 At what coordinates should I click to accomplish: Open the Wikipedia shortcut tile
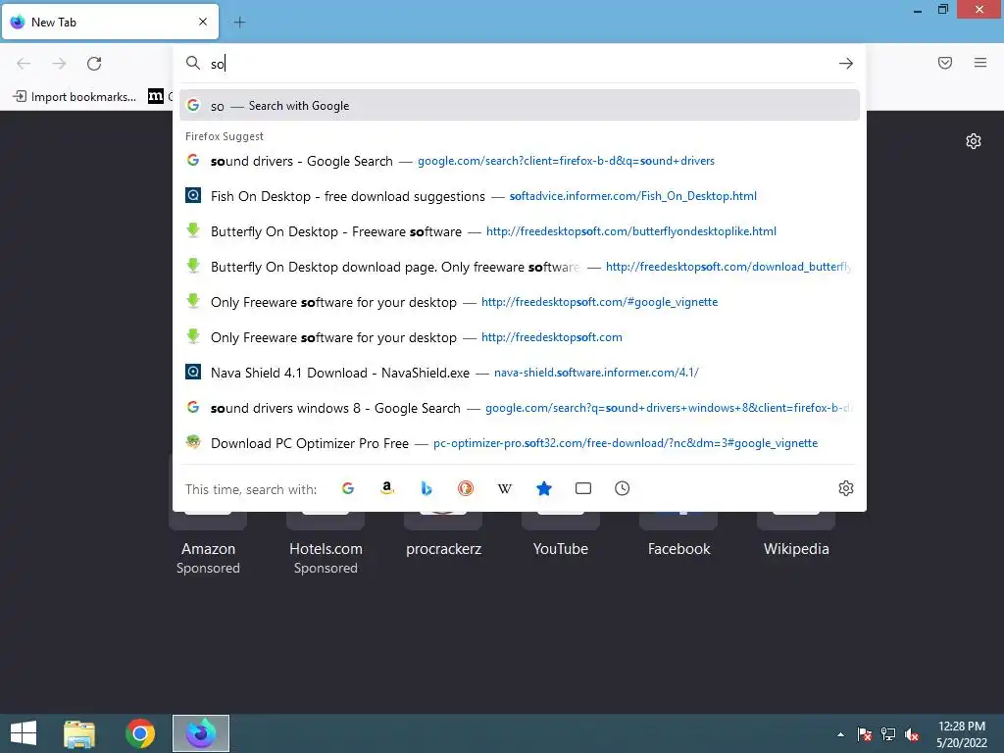tap(796, 547)
